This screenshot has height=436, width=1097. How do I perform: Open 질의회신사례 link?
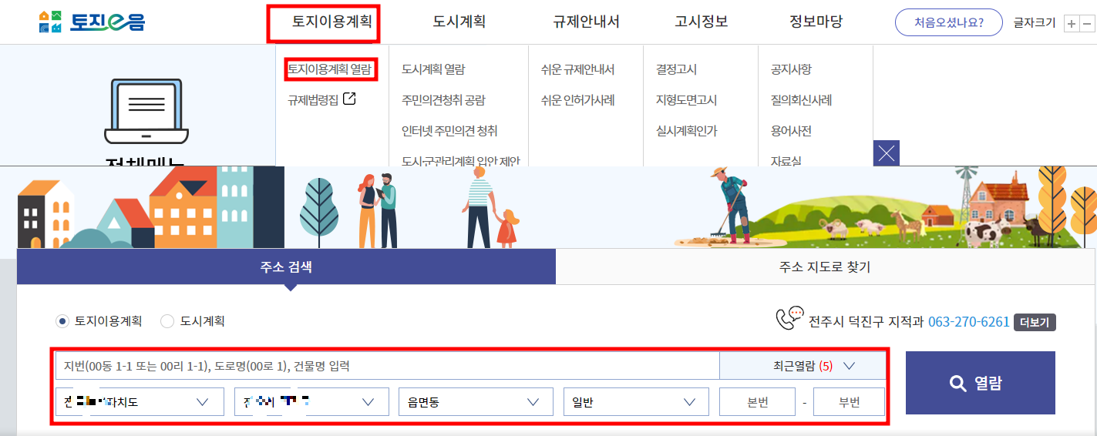pyautogui.click(x=801, y=100)
